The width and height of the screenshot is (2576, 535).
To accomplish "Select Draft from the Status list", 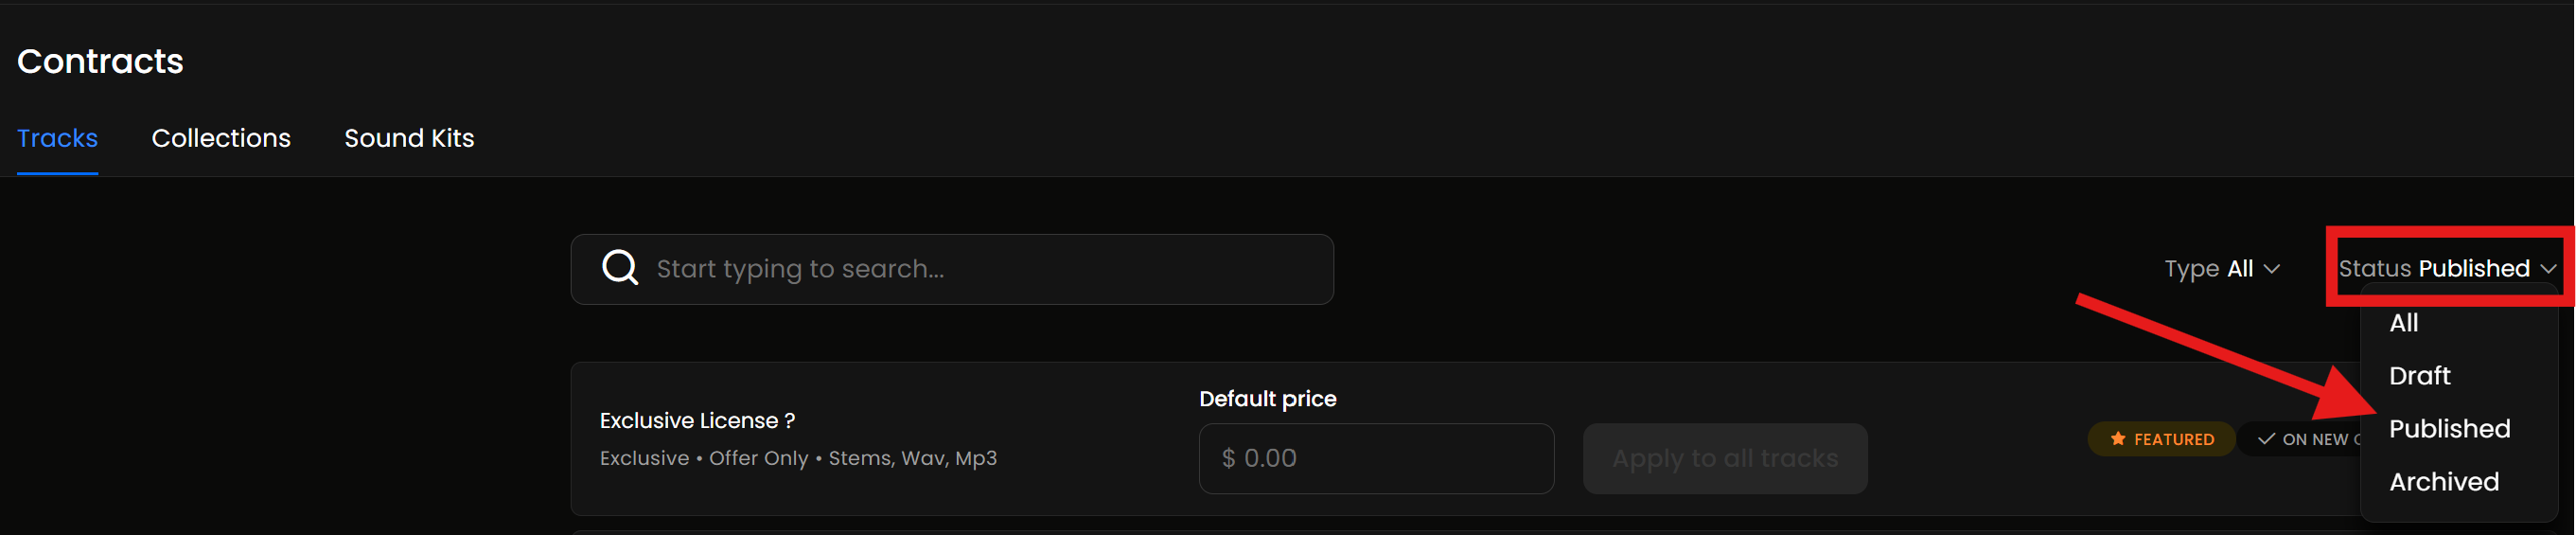I will point(2419,376).
